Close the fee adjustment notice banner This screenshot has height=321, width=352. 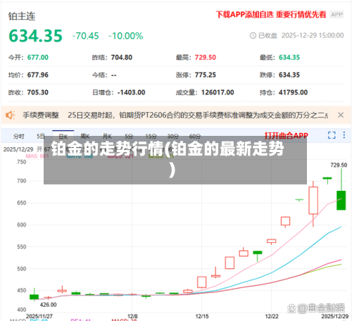point(341,115)
